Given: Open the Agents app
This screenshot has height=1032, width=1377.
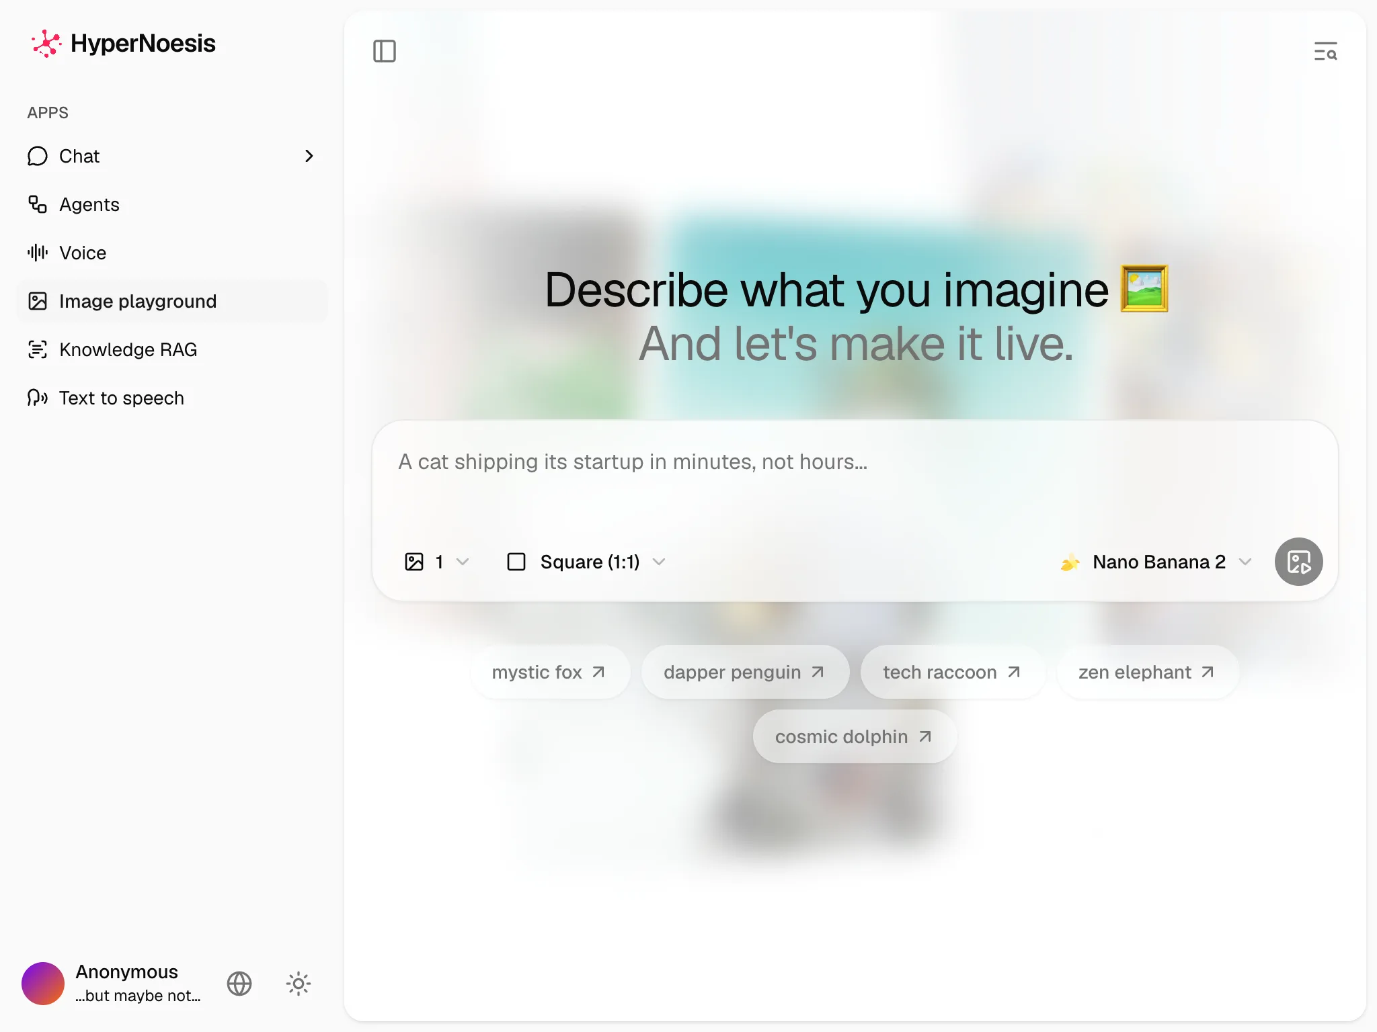Looking at the screenshot, I should 172,204.
